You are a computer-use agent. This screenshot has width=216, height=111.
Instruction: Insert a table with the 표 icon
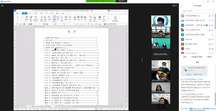[x=82, y=17]
